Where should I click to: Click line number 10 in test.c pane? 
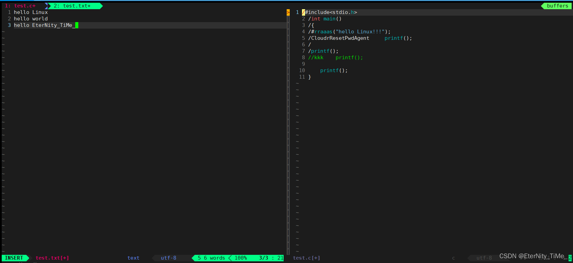point(302,70)
